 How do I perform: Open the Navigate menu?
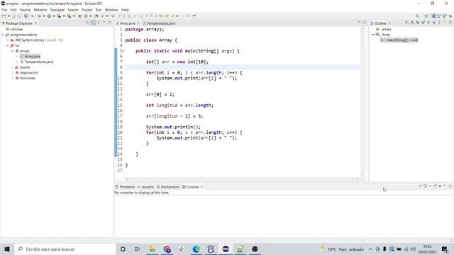click(x=57, y=10)
